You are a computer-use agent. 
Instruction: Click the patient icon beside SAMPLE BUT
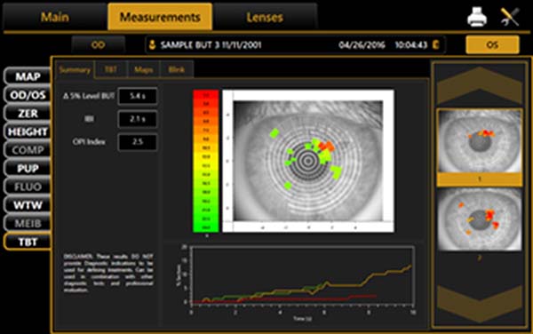click(152, 44)
